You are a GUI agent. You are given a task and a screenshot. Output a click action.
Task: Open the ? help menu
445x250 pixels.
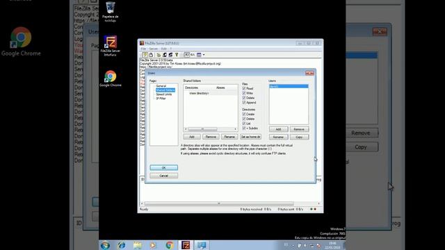pyautogui.click(x=171, y=49)
